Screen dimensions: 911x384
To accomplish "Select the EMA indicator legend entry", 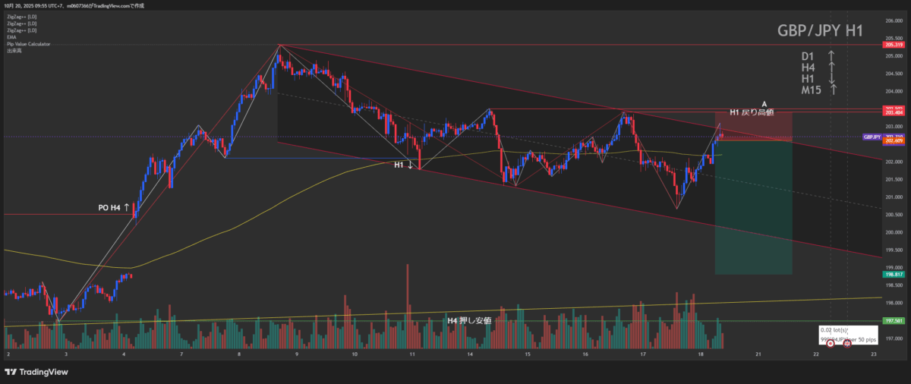I will (11, 37).
